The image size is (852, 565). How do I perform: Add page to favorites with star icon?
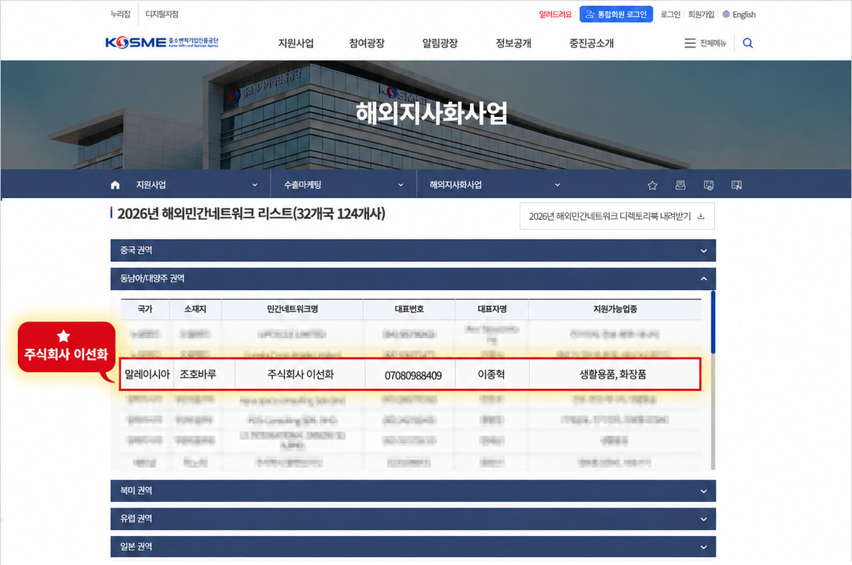(652, 185)
